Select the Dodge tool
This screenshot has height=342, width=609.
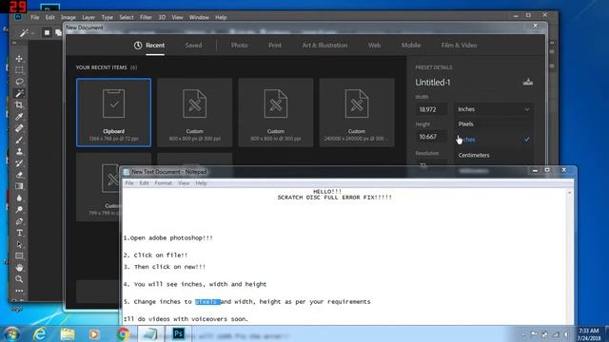19,210
